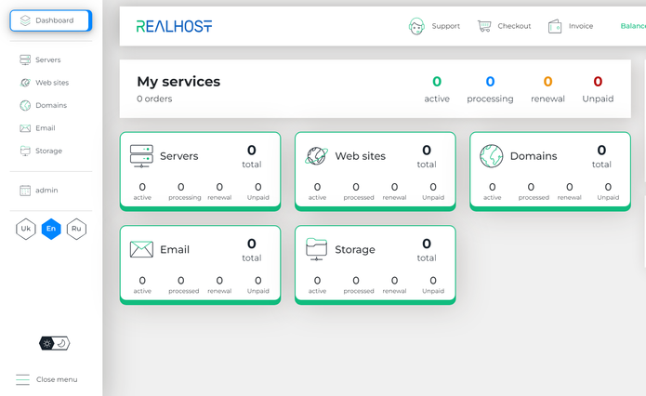Open the Servers card title

[178, 156]
